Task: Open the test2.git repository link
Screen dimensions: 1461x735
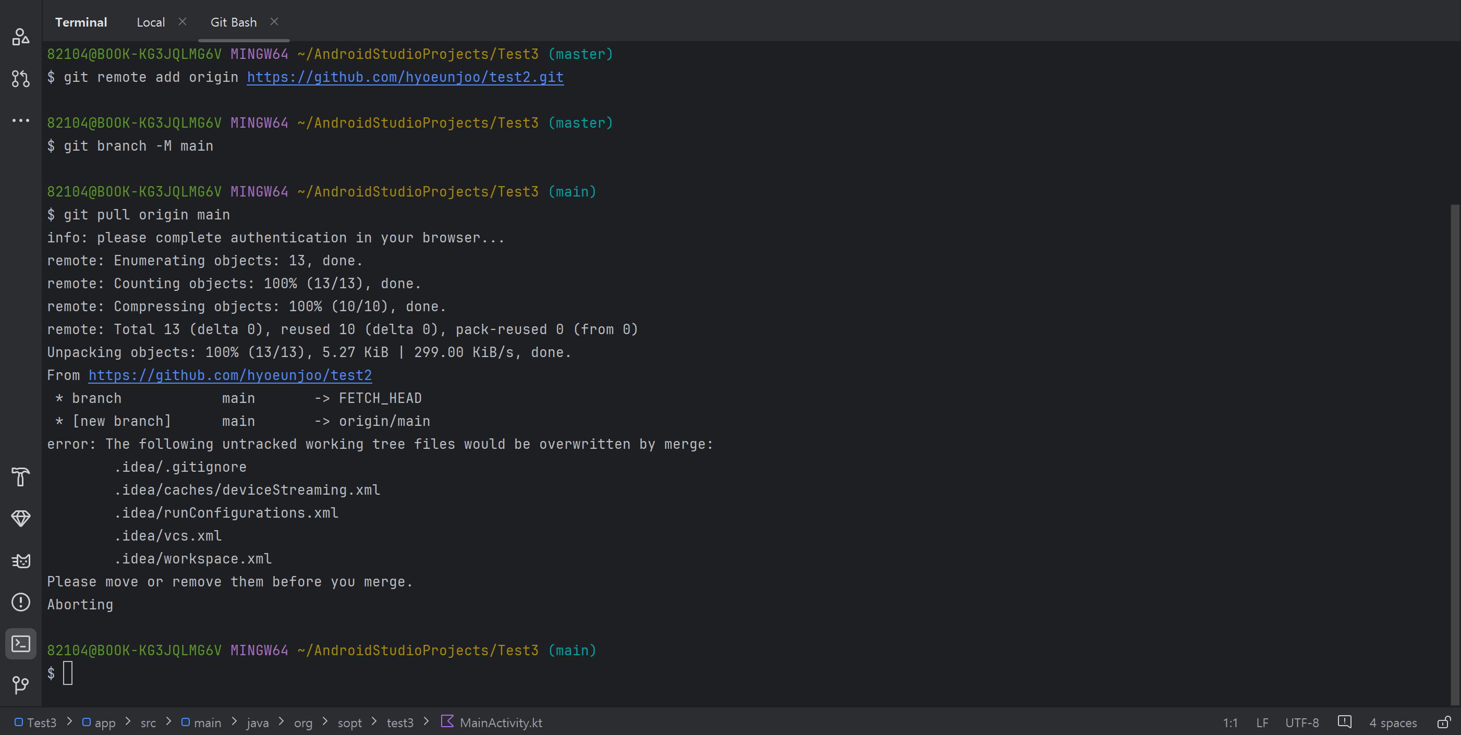Action: pos(405,77)
